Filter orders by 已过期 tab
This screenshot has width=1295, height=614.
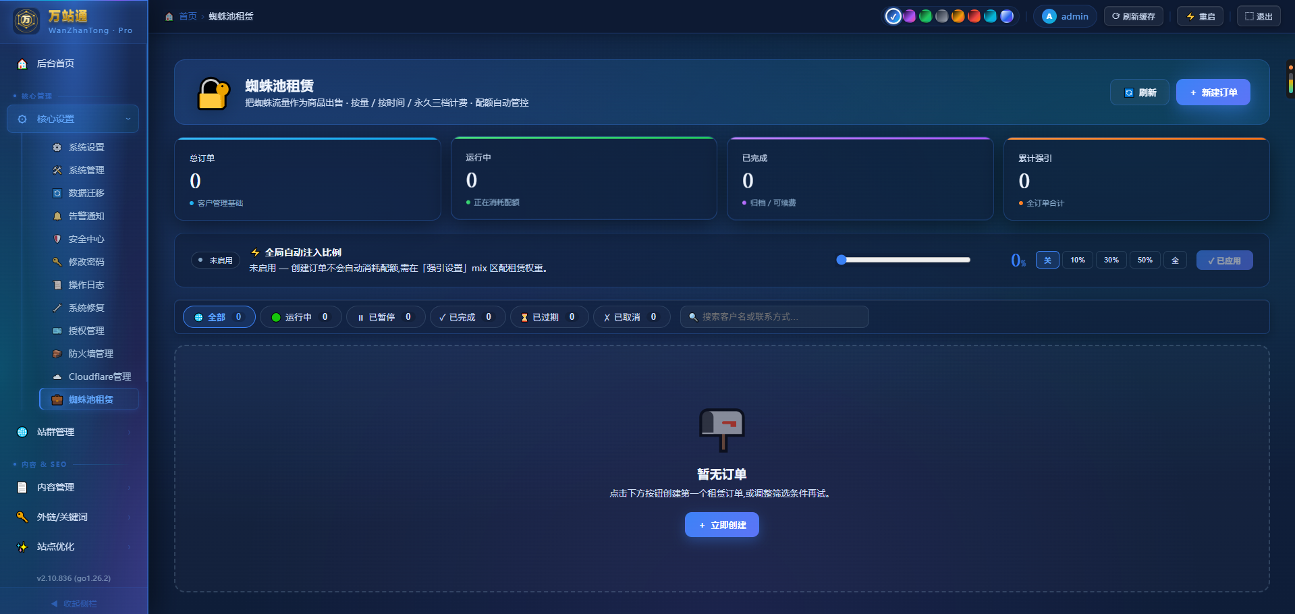tap(549, 317)
